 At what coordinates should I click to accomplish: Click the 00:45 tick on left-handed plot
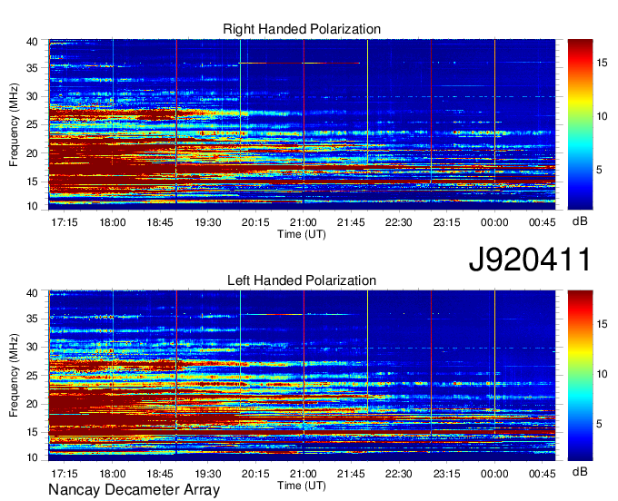coord(542,474)
